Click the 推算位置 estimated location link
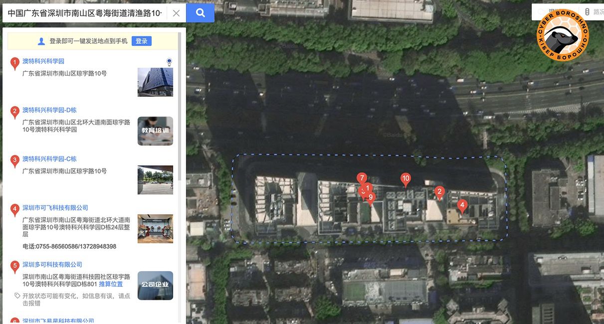Screen dimensions: 604x324 tap(111, 284)
